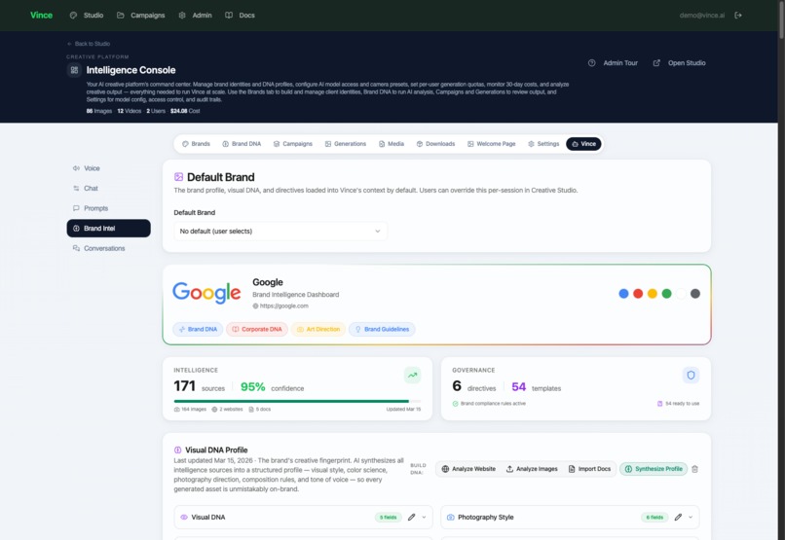Click the logout icon beside demo@vince.ai
Viewport: 785px width, 540px height.
point(738,16)
